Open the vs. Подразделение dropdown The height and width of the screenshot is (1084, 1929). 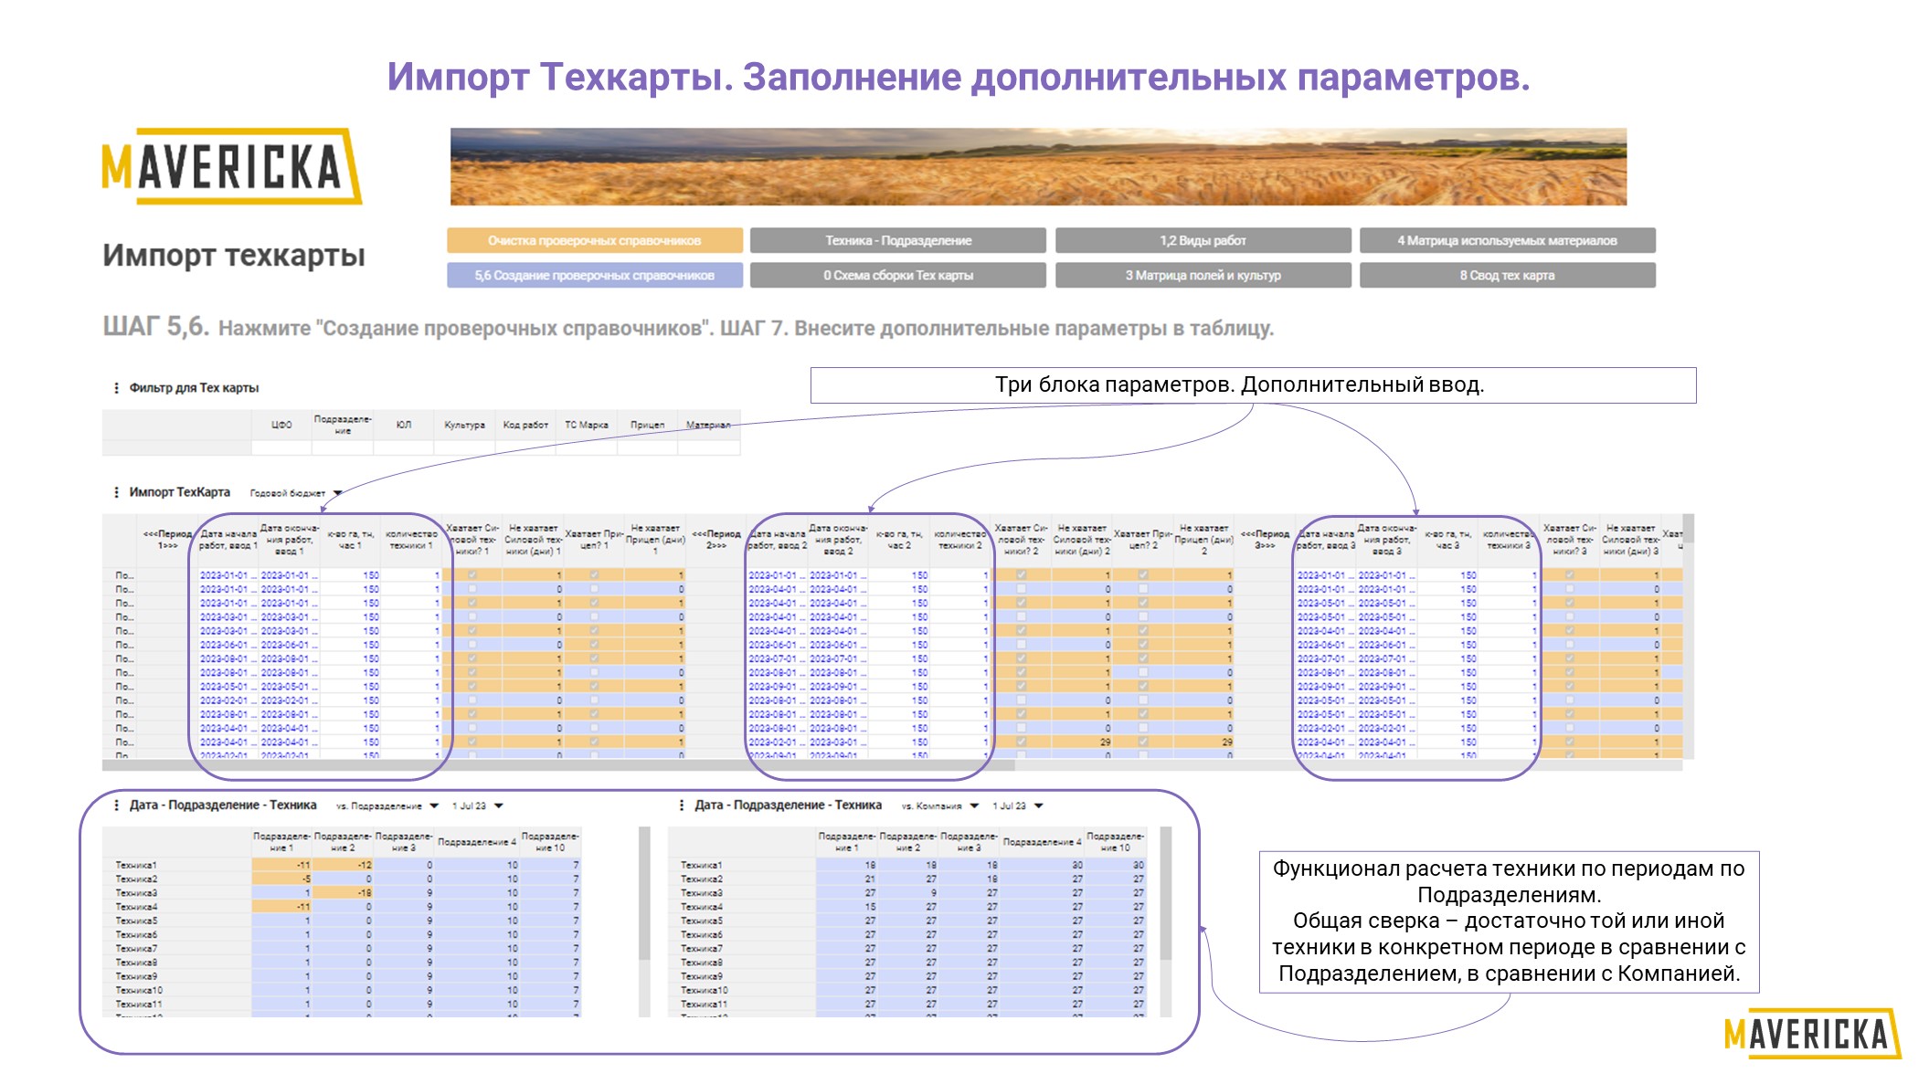[x=387, y=806]
